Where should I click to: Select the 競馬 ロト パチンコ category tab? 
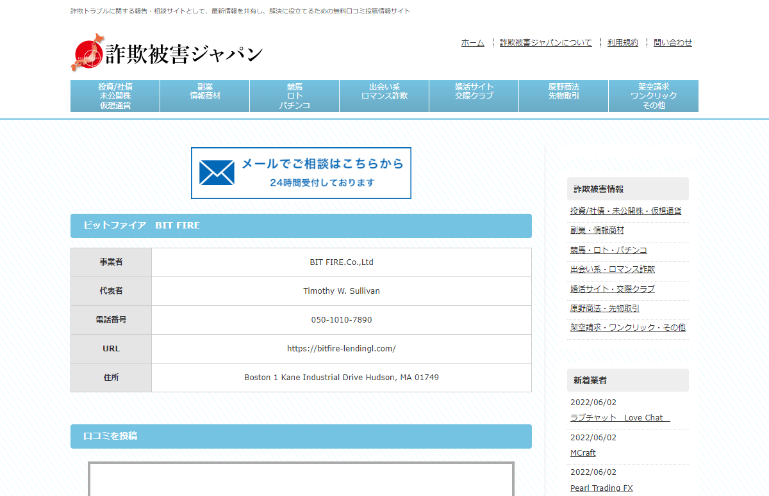[x=294, y=95]
